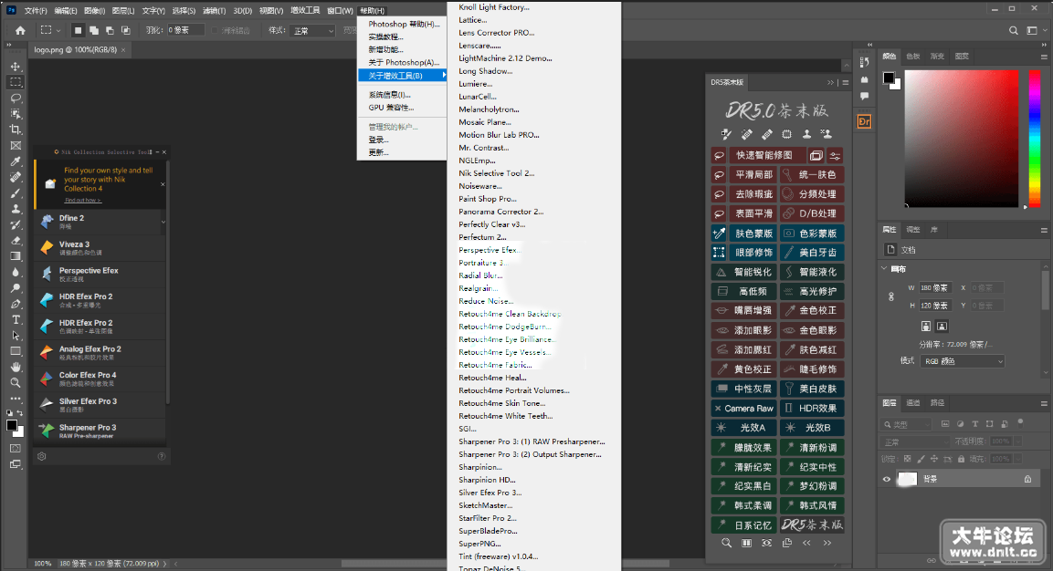Expand the Dfine 2 options chevron

(x=163, y=222)
